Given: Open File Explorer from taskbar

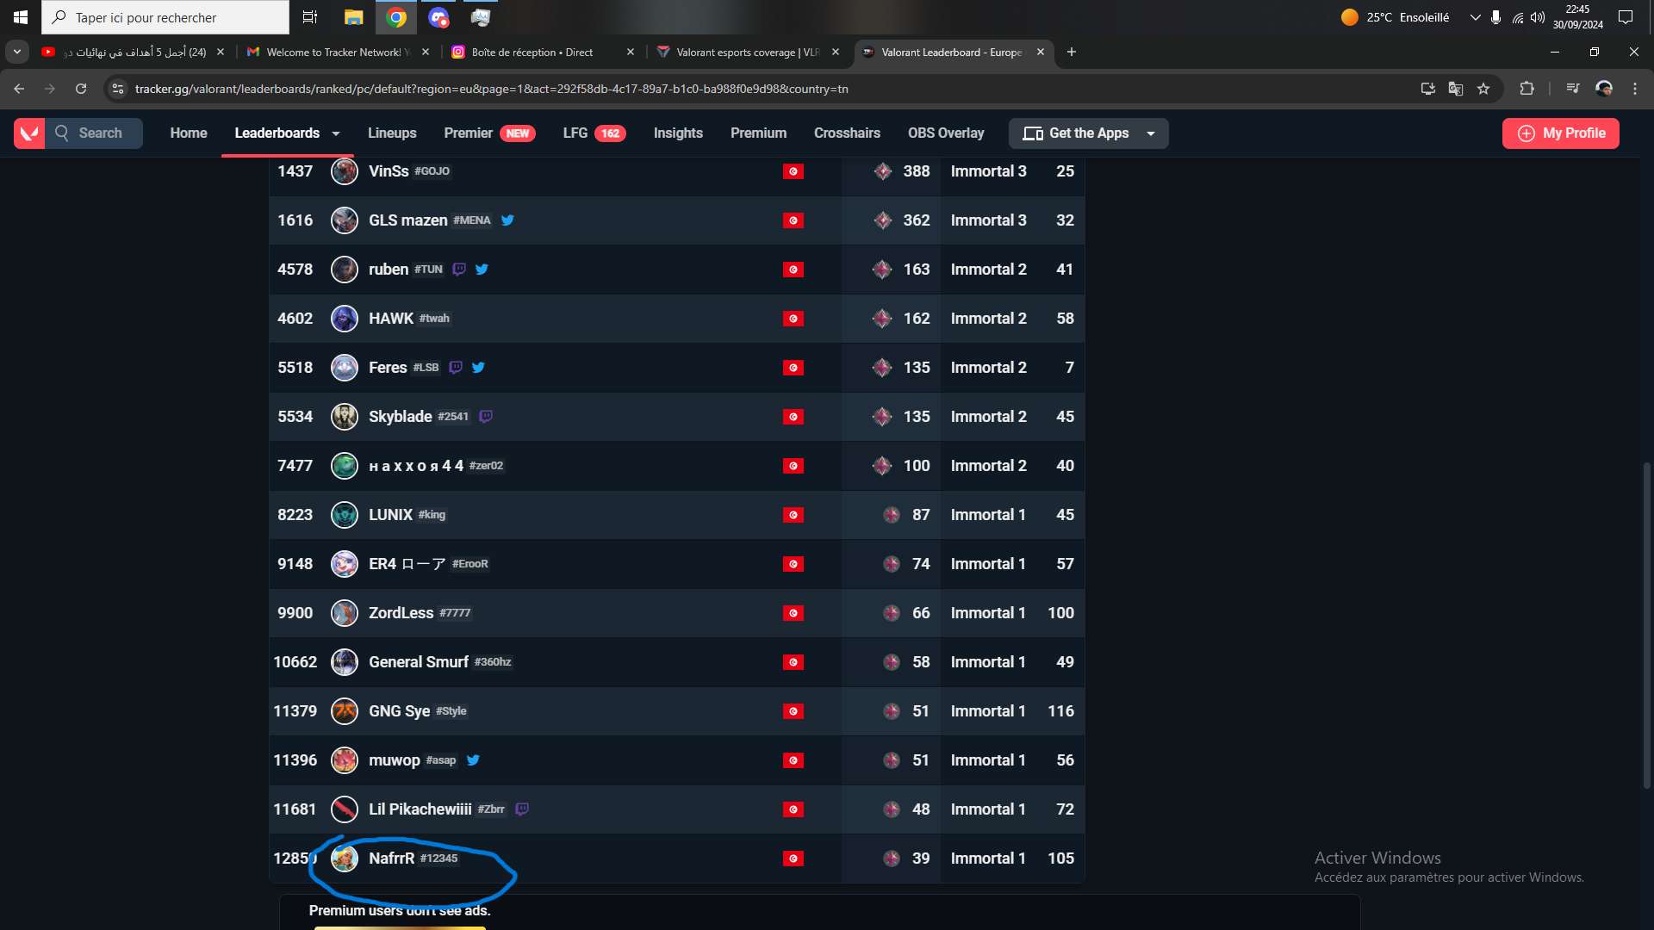Looking at the screenshot, I should point(353,17).
